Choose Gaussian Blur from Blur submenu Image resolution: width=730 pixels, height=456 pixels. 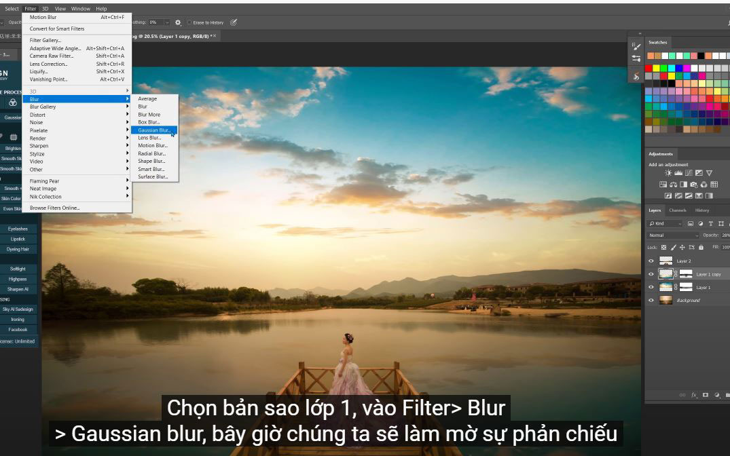point(154,130)
